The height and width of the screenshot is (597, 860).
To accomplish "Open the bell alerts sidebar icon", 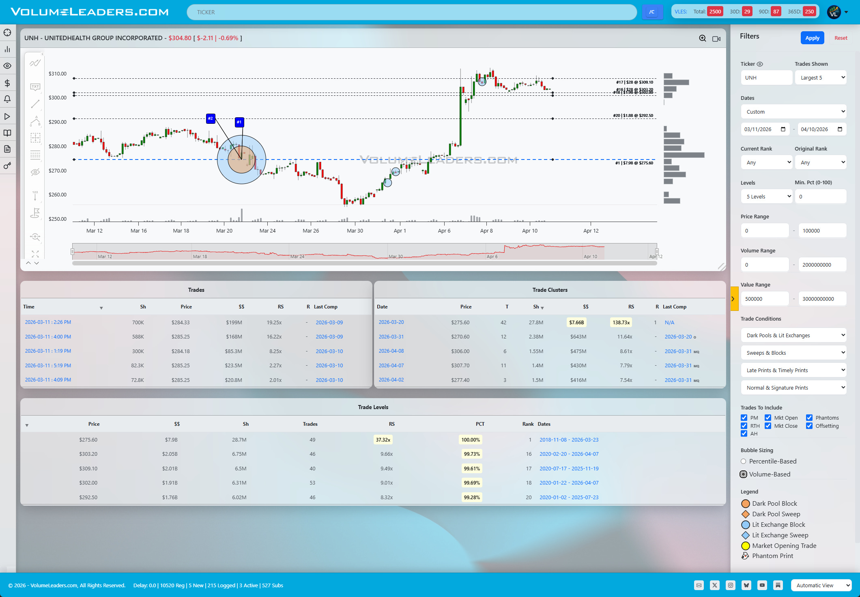I will (x=7, y=99).
